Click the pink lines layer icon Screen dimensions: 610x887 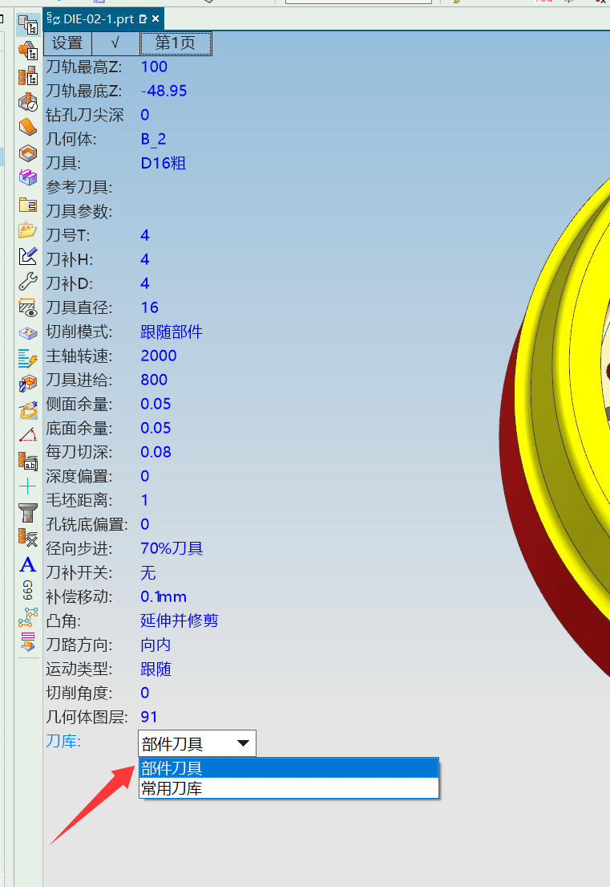click(28, 642)
